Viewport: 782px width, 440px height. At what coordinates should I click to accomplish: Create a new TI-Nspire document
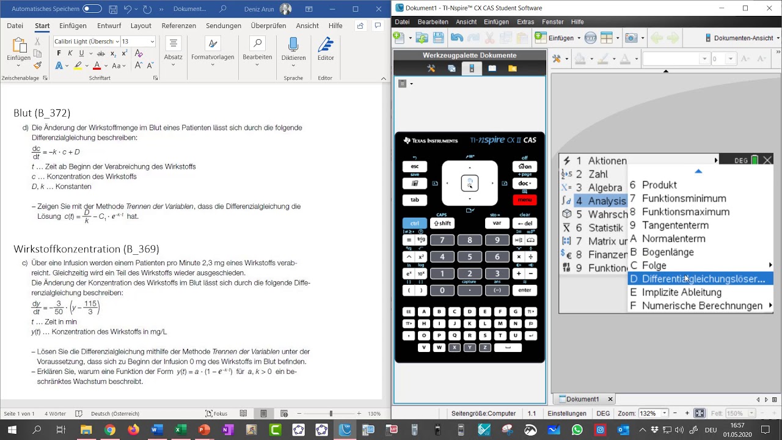pos(398,38)
